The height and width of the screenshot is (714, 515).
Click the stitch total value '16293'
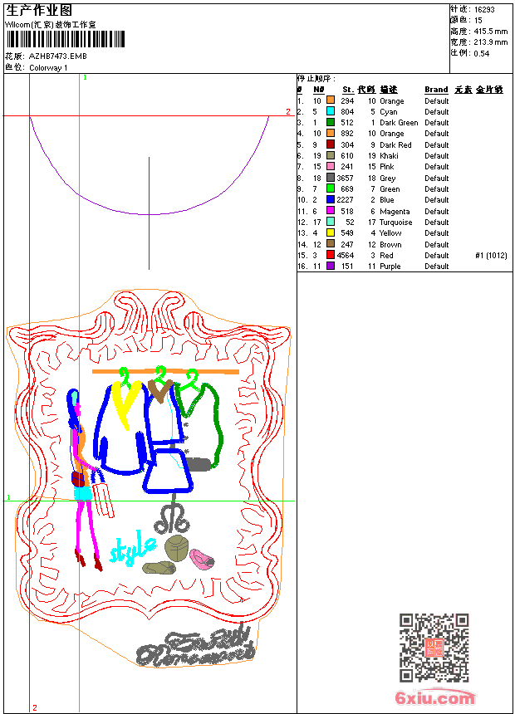[x=484, y=10]
